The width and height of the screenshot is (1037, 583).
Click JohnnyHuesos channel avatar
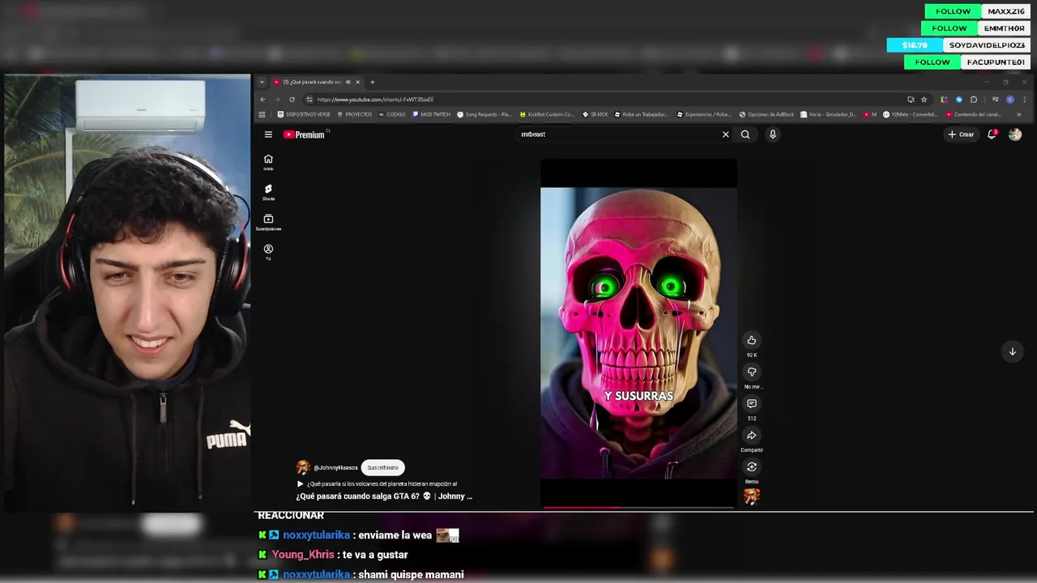303,467
